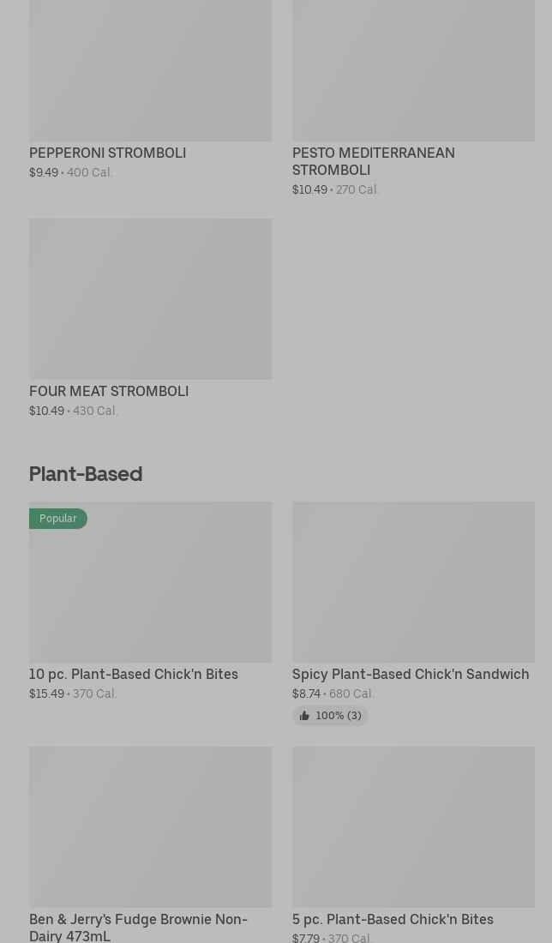Open the Spicy Plant-Based Chick'n Sandwich image
552x943 pixels.
pos(413,581)
